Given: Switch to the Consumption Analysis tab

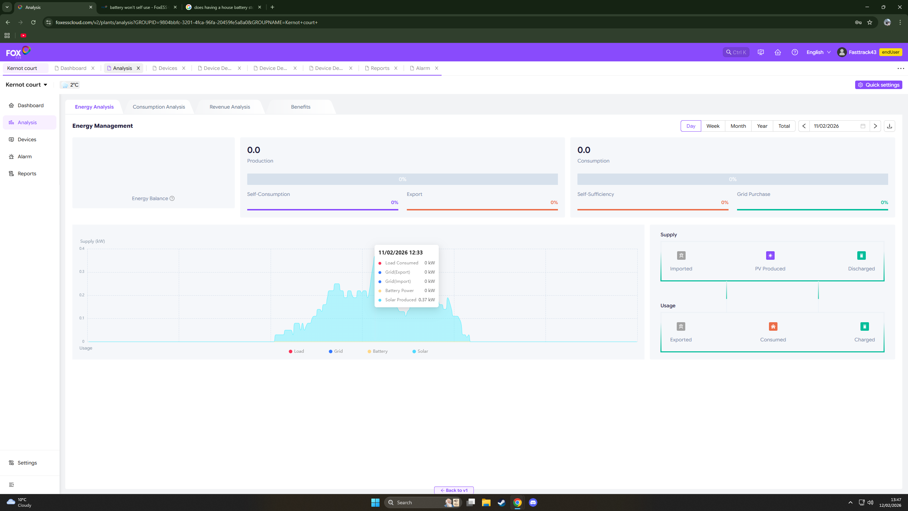Looking at the screenshot, I should point(159,107).
